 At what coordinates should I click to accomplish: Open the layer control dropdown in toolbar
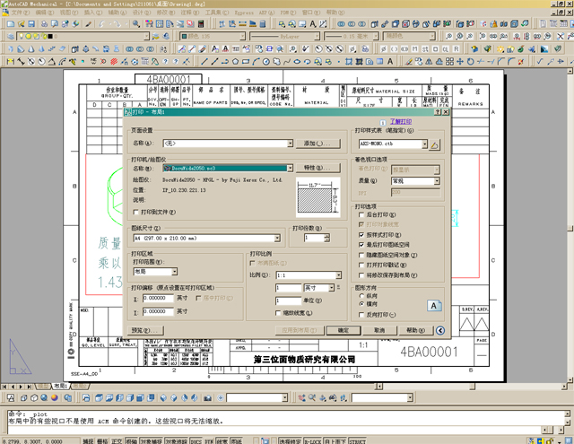click(x=146, y=36)
